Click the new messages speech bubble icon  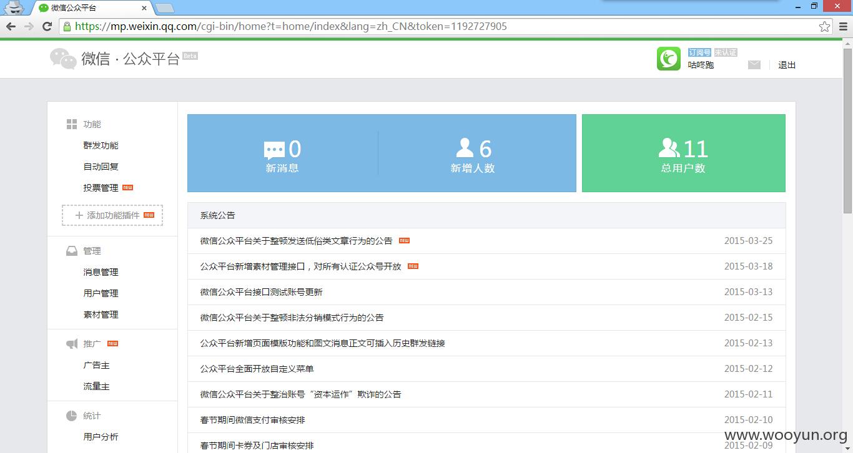point(274,150)
